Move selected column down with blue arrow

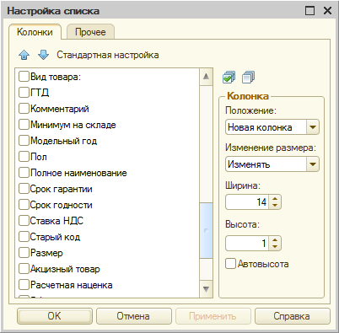(43, 55)
